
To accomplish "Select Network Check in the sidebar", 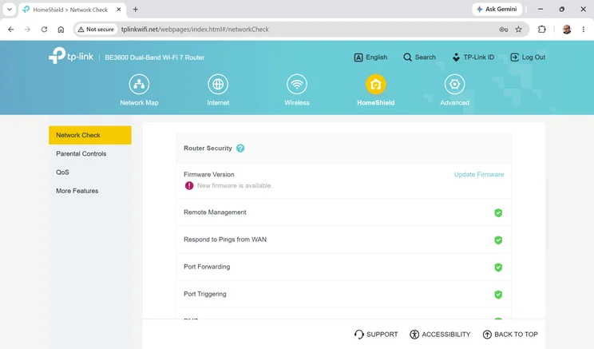I will tap(90, 135).
